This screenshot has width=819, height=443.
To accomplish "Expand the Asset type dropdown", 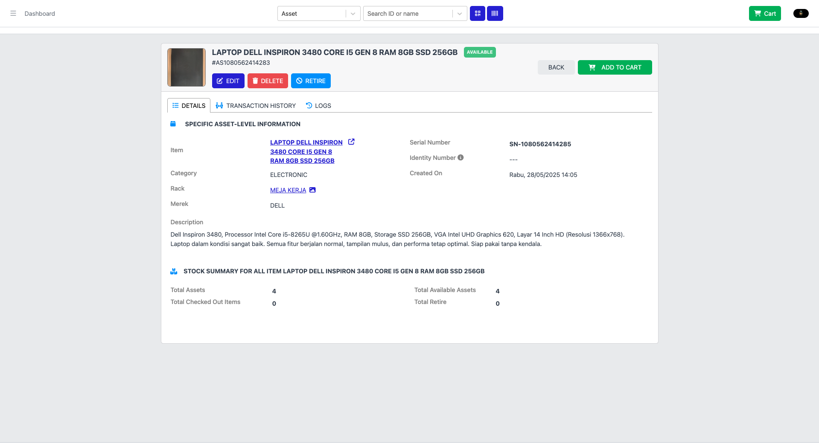I will pyautogui.click(x=353, y=14).
